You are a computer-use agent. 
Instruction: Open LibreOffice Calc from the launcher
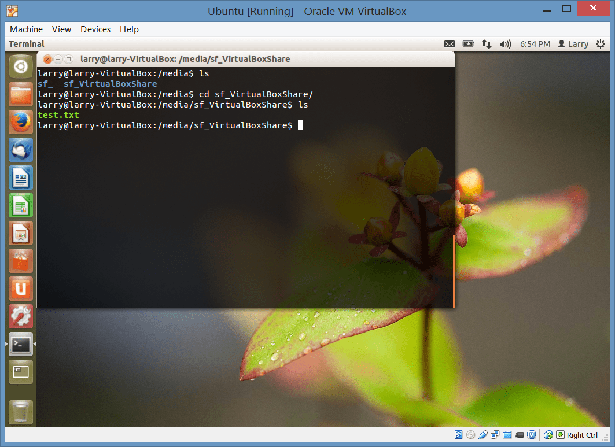[21, 205]
